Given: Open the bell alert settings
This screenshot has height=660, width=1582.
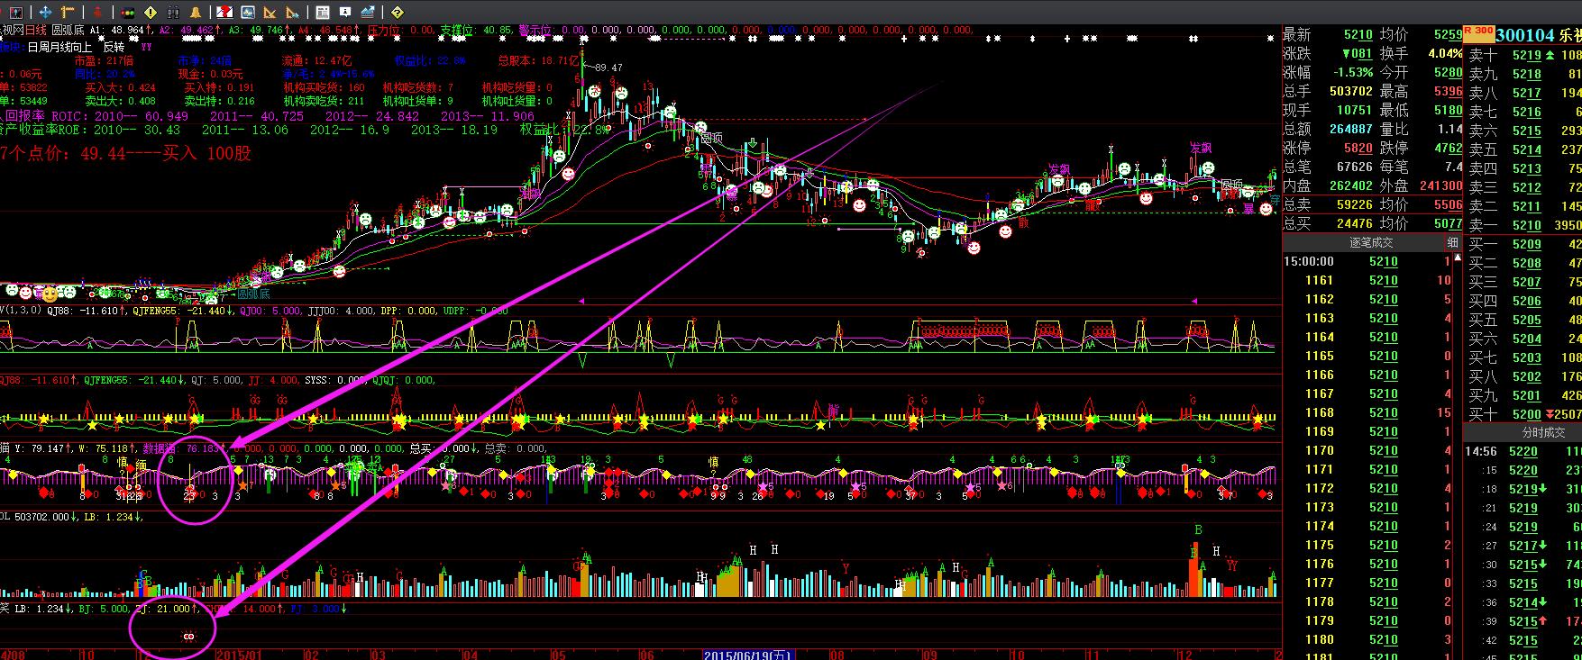Looking at the screenshot, I should 196,13.
